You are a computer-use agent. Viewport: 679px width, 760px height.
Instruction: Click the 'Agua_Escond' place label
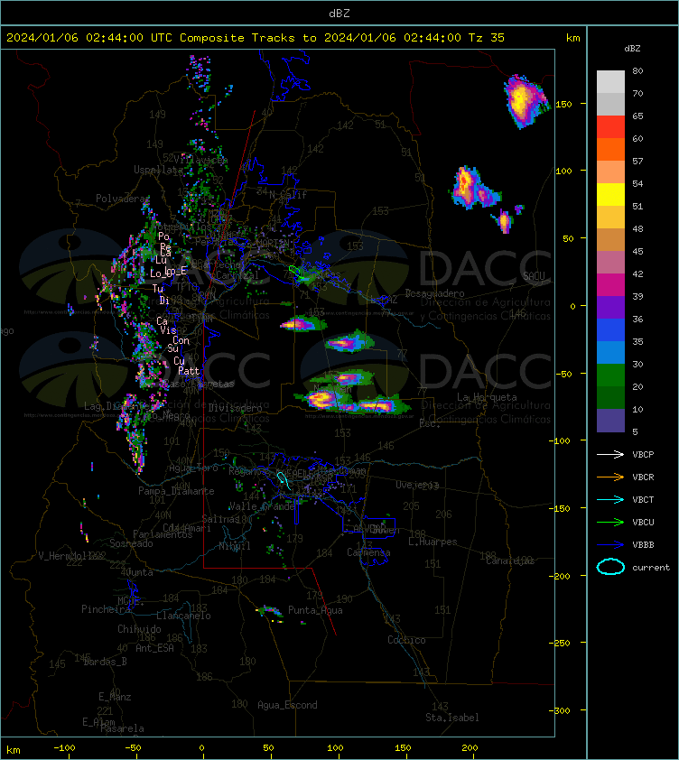287,705
